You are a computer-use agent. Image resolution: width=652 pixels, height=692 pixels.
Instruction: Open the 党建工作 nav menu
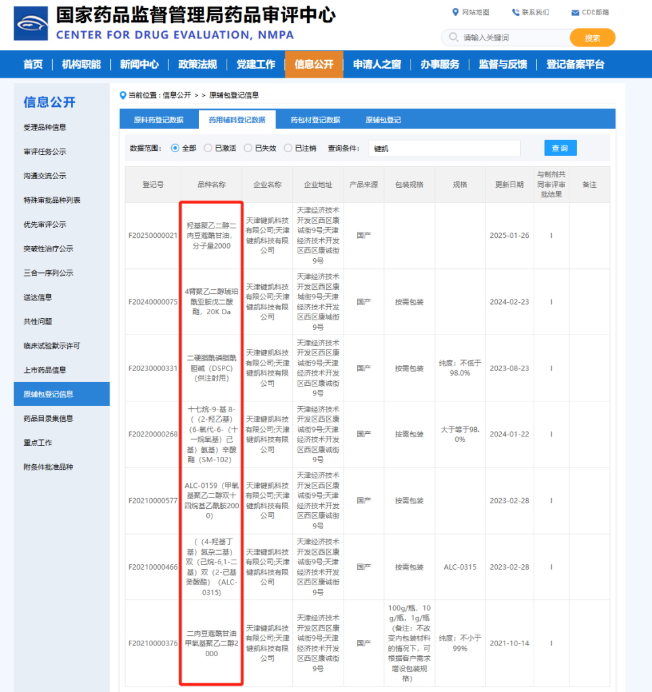click(x=256, y=64)
